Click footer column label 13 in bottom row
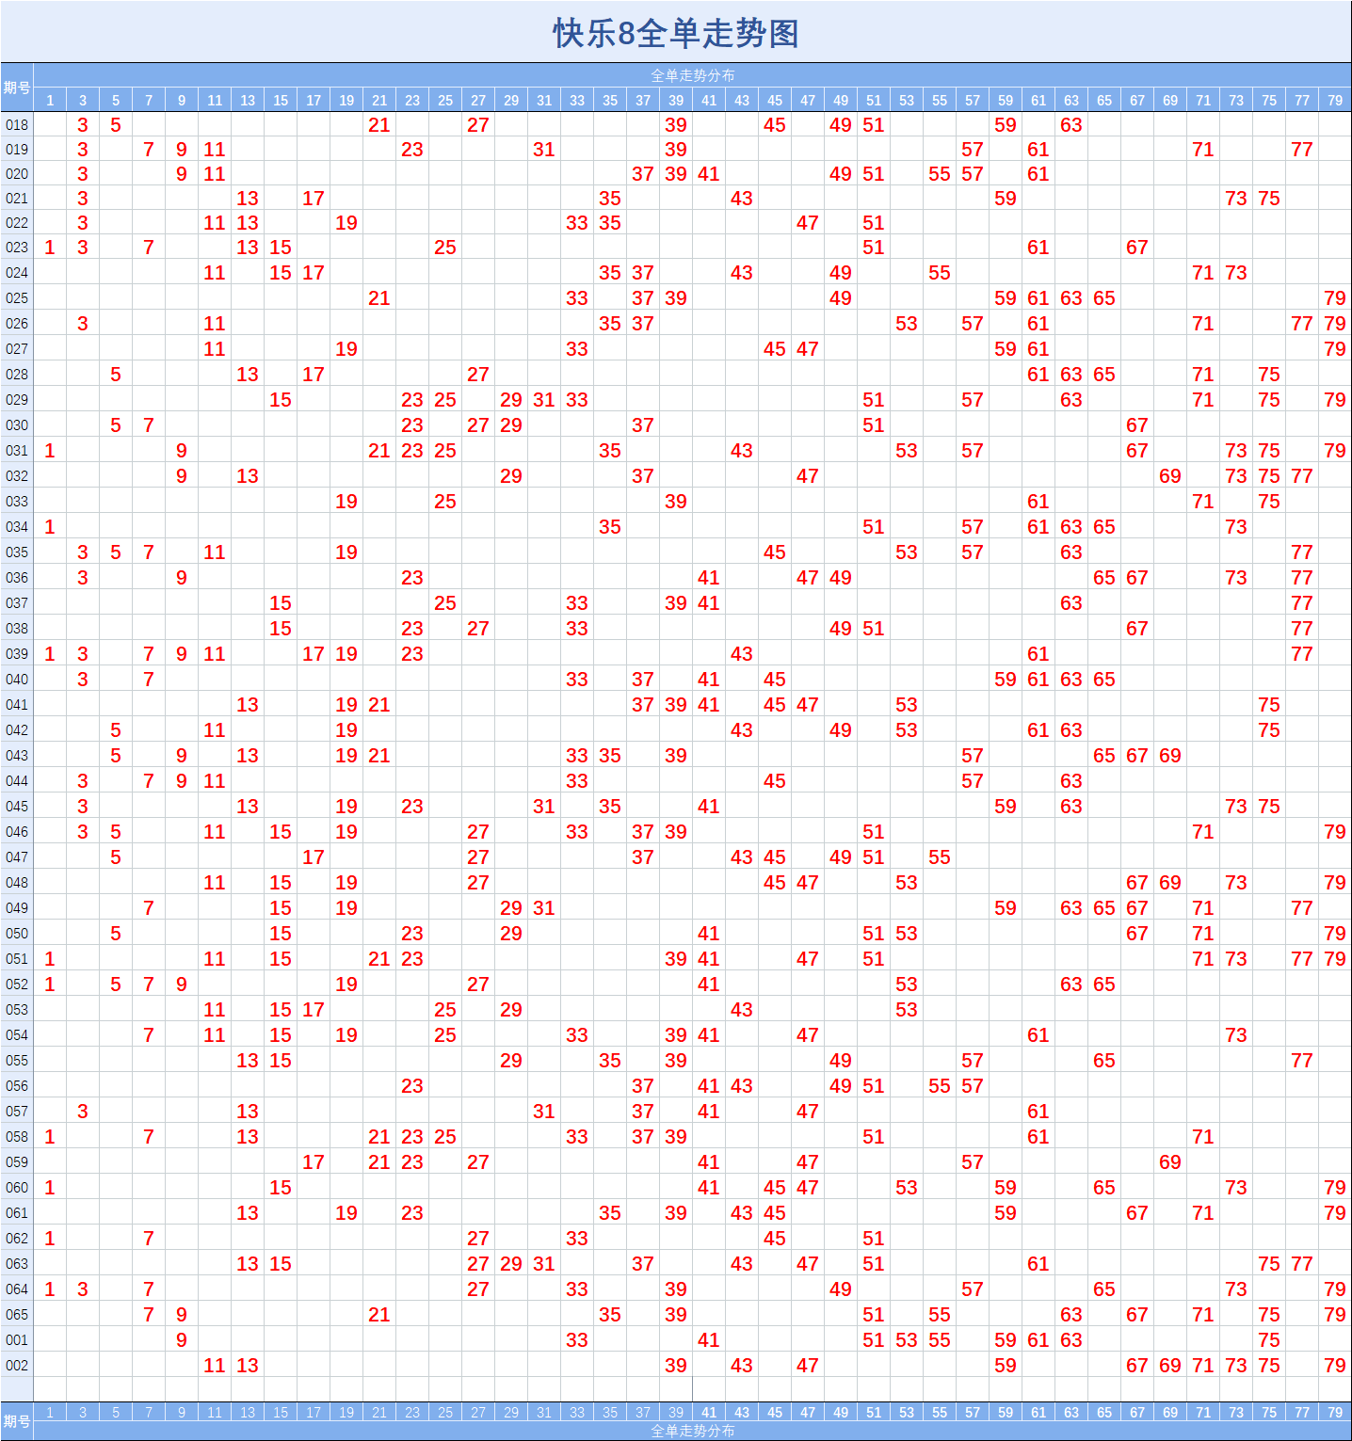Viewport: 1352px width, 1441px height. 248,1412
